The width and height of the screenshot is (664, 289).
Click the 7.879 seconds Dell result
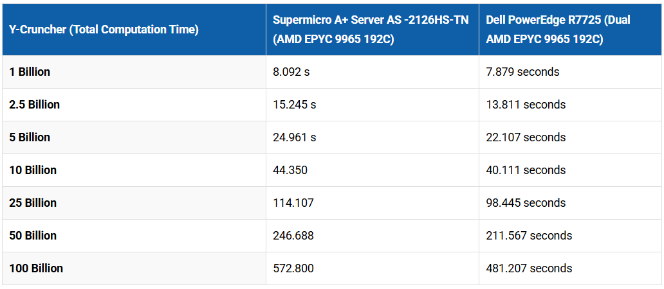(x=522, y=72)
